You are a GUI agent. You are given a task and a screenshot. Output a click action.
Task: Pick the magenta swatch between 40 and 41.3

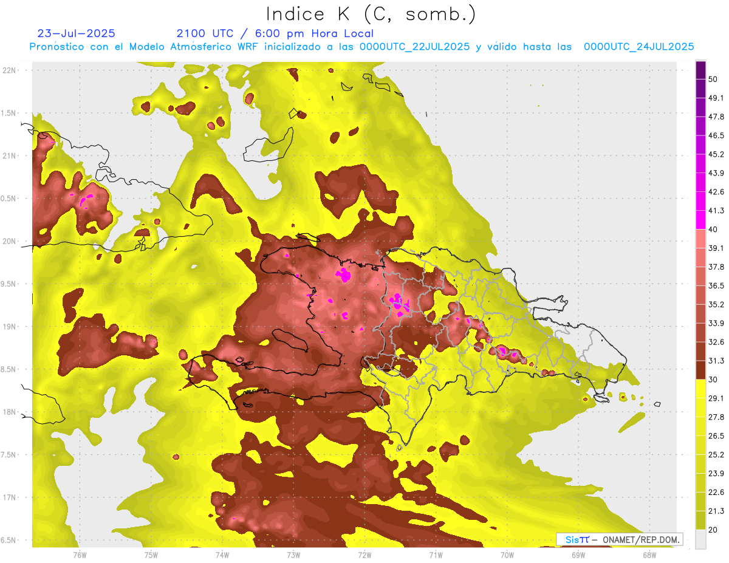700,220
